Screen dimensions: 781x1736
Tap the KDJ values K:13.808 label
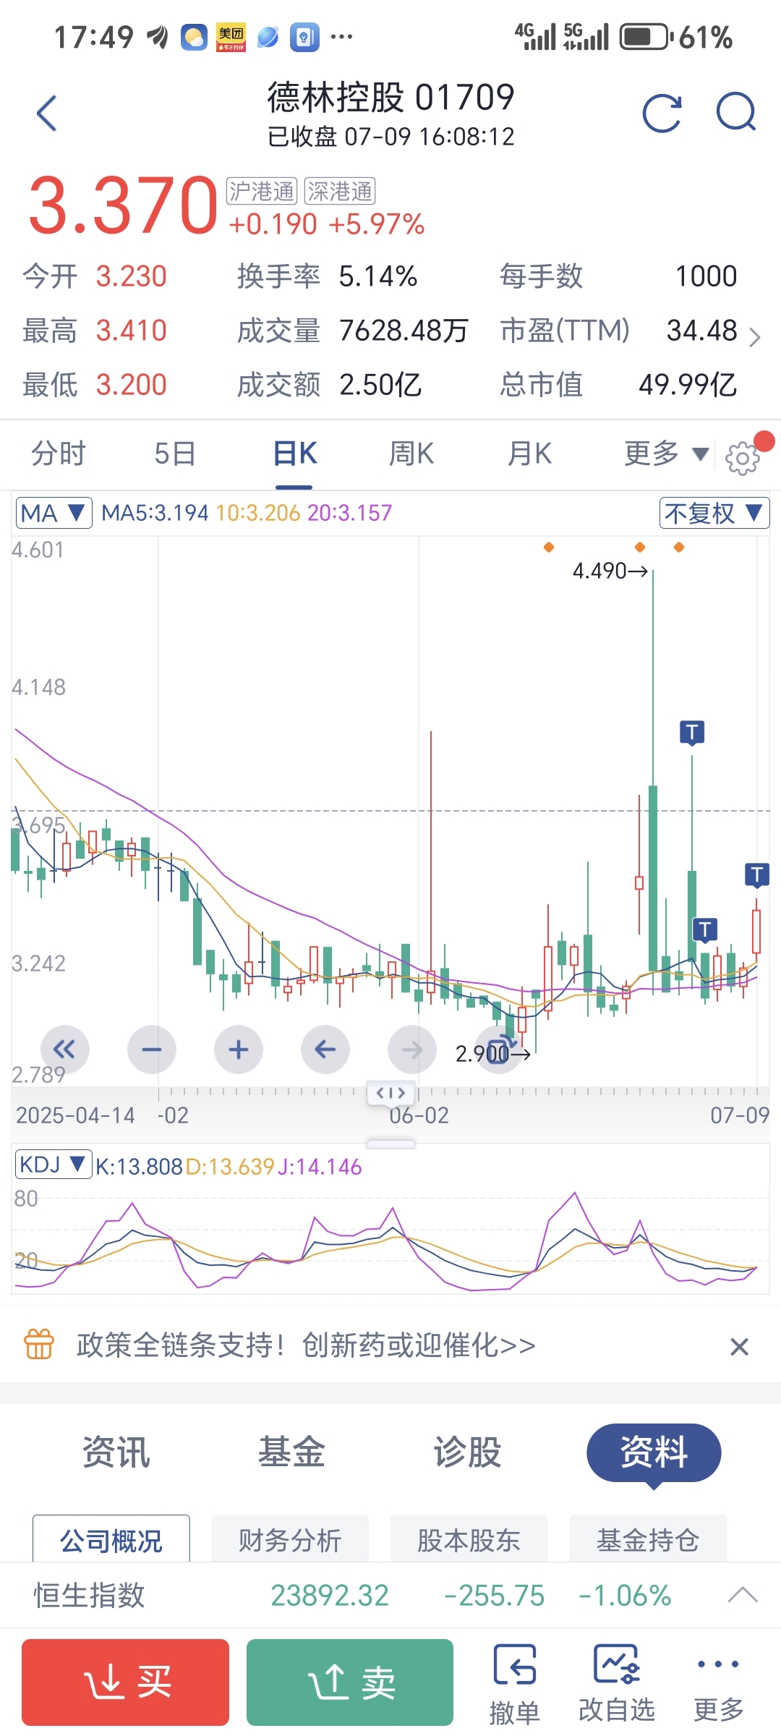coord(139,1166)
